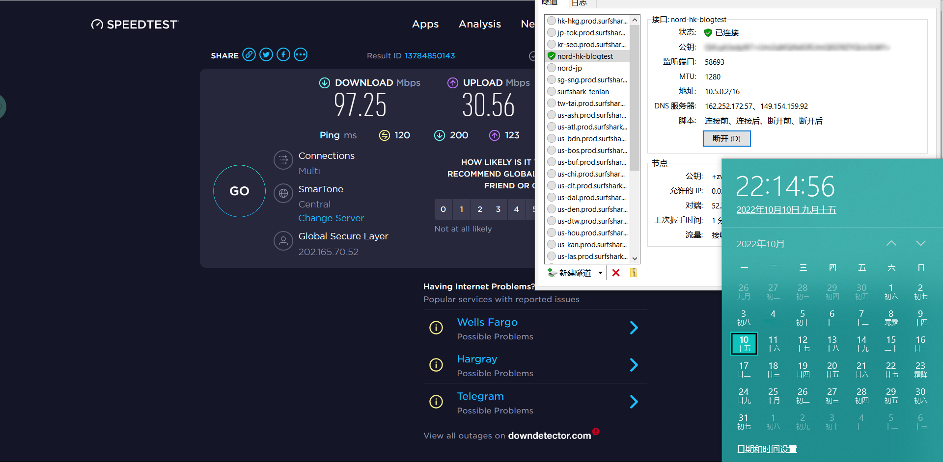The image size is (943, 462).
Task: Share result via Facebook icon
Action: tap(283, 55)
